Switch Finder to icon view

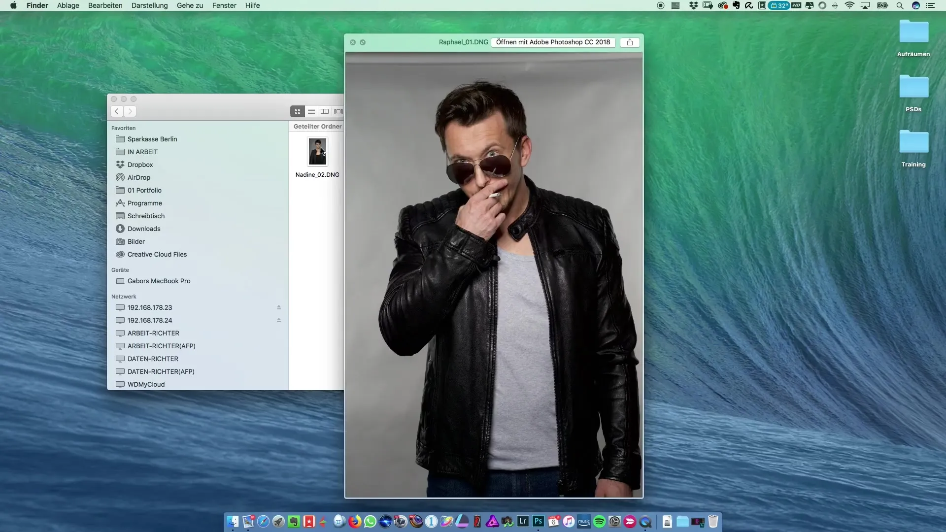coord(297,111)
